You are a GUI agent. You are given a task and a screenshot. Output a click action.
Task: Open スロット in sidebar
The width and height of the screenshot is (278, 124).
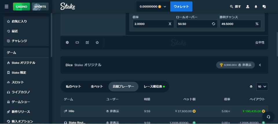tap(26, 82)
